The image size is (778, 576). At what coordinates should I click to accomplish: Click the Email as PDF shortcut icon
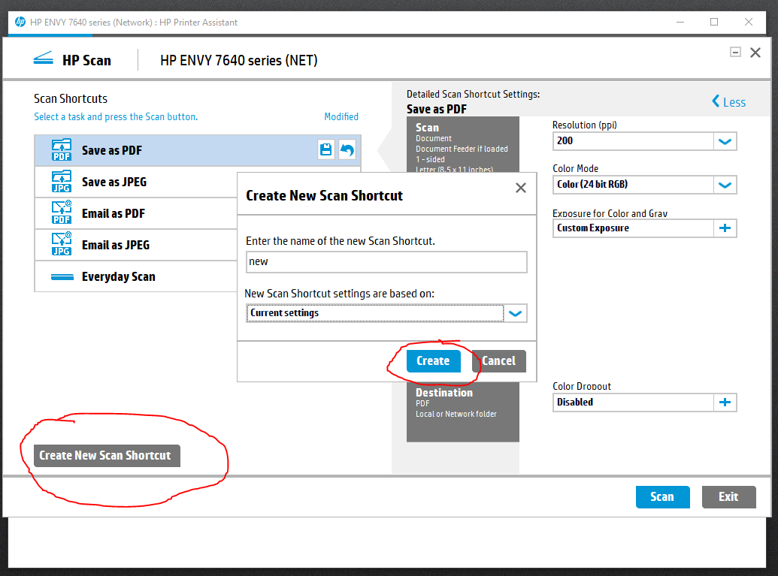tap(62, 213)
